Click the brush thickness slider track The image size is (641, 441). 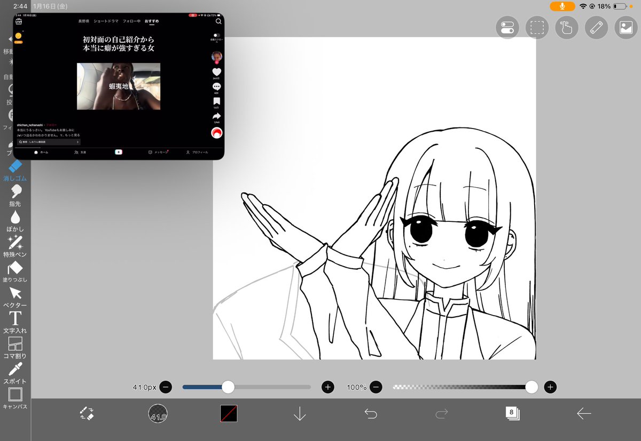click(x=247, y=387)
